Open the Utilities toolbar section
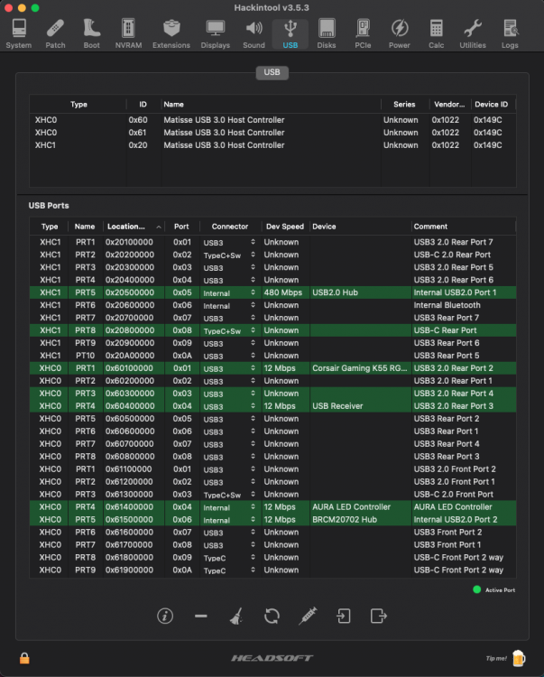This screenshot has width=544, height=677. pyautogui.click(x=473, y=33)
